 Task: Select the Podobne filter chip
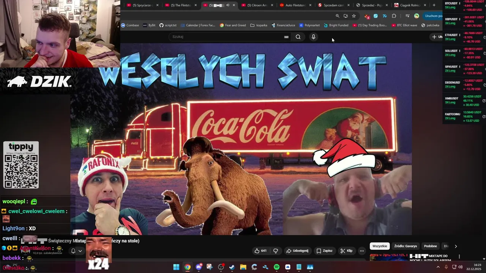(430, 246)
